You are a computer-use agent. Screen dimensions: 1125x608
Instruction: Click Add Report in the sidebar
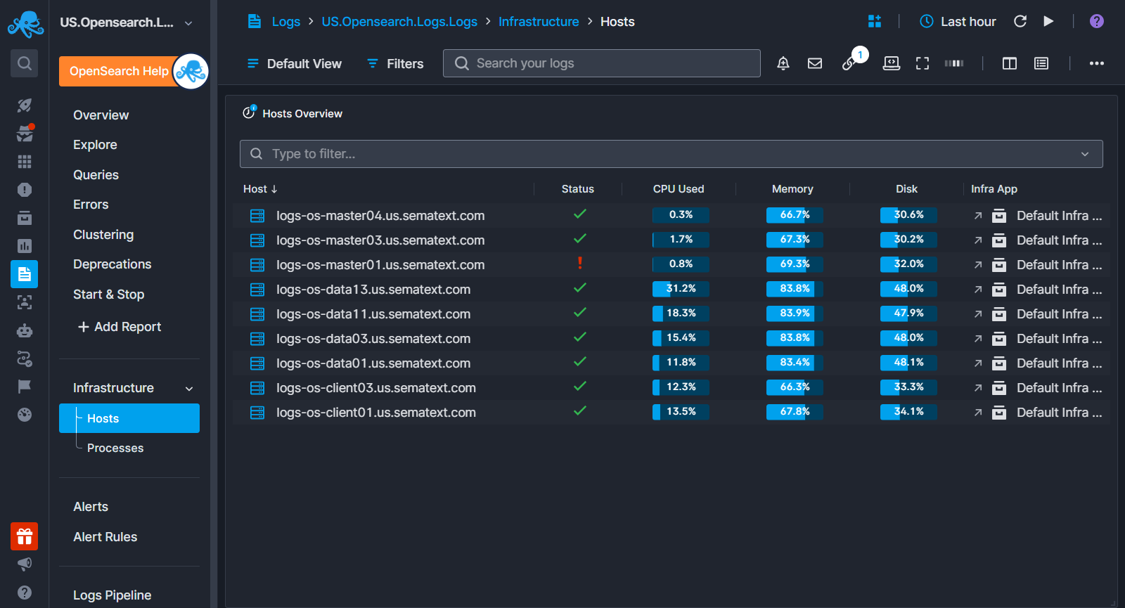click(x=120, y=327)
